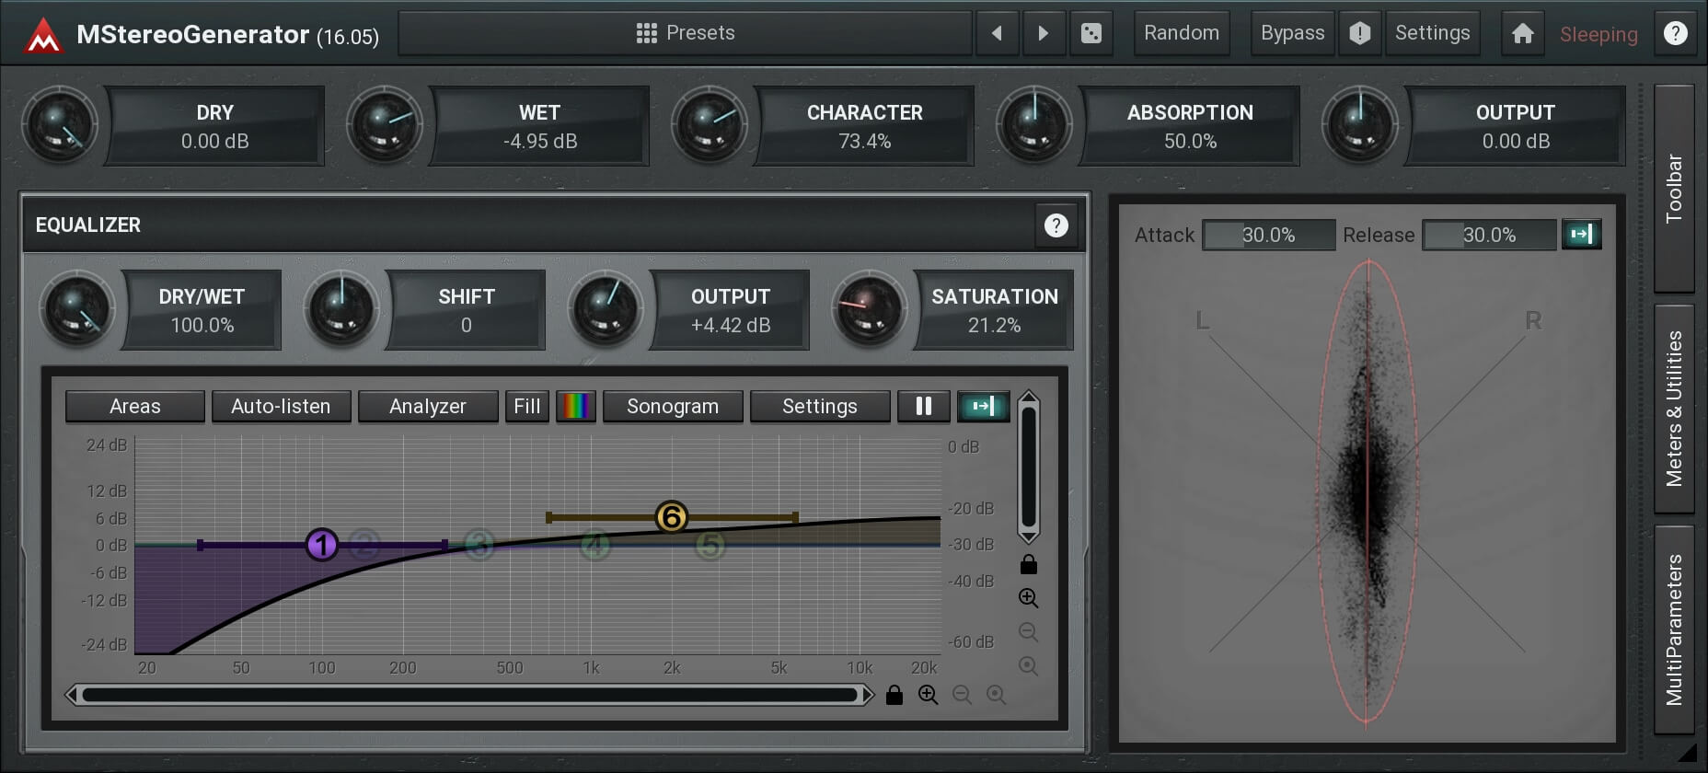
Task: Toggle the Fill option in equalizer
Action: (526, 406)
